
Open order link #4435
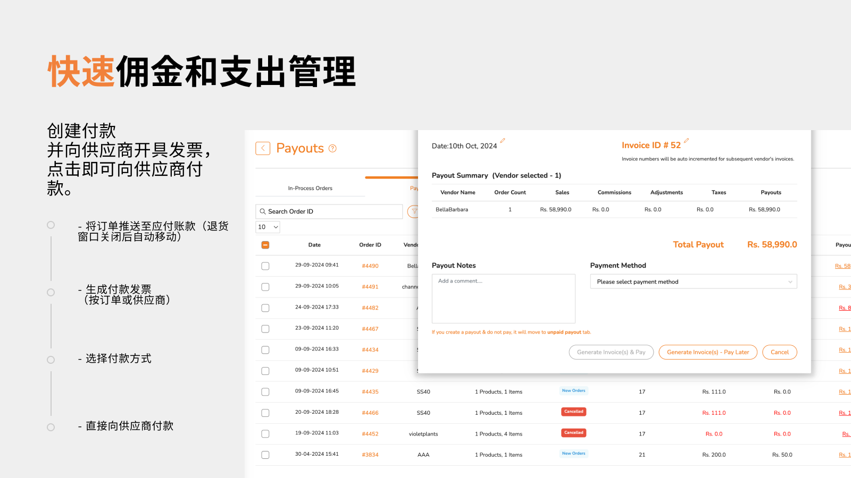click(370, 392)
